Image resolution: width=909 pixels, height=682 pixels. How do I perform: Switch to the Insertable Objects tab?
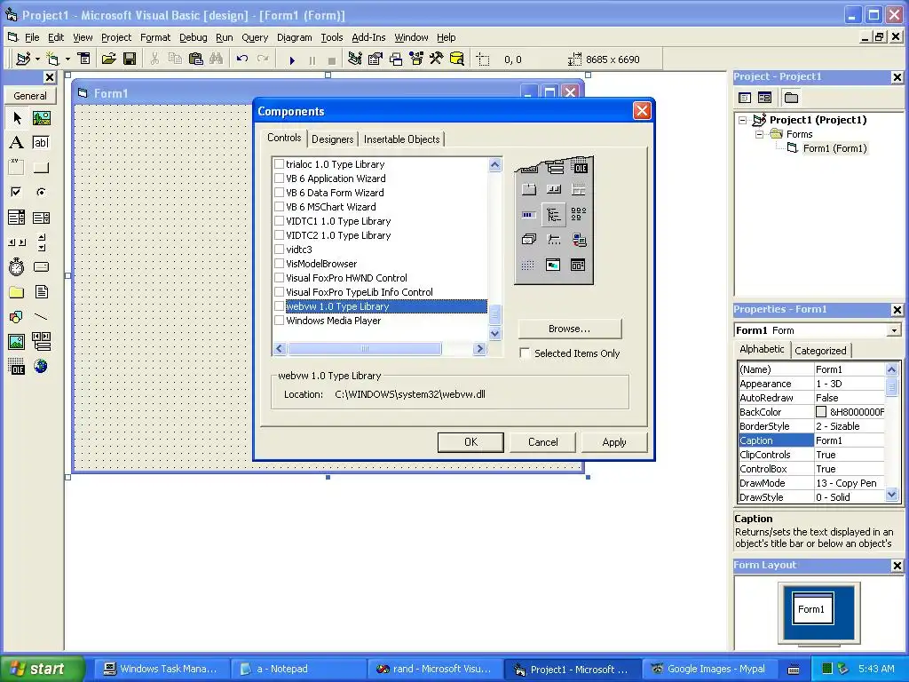click(x=402, y=139)
